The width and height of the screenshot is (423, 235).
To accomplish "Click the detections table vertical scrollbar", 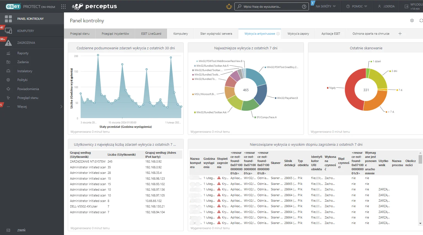I will pos(420,159).
